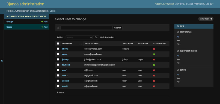Viewport: 220px width, 104px height.
Task: Sort by the Last Name column header
Action: tap(143, 44)
